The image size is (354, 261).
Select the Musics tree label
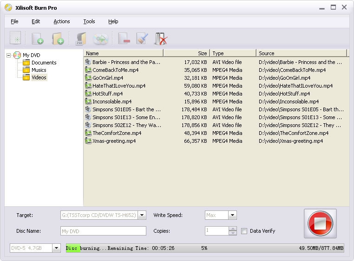point(39,70)
